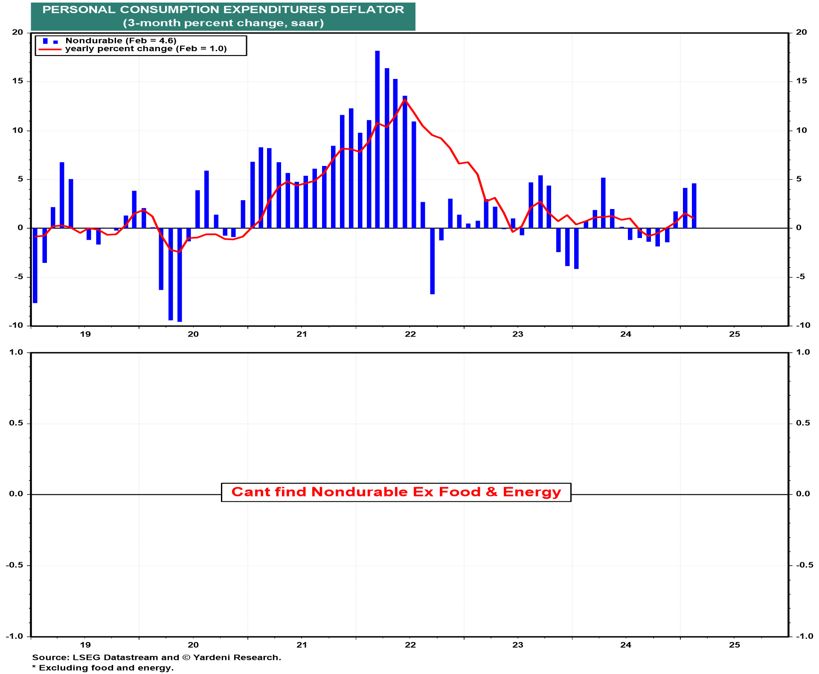
Task: Click the yearly percent change (Feb = 1.0) label
Action: point(146,49)
